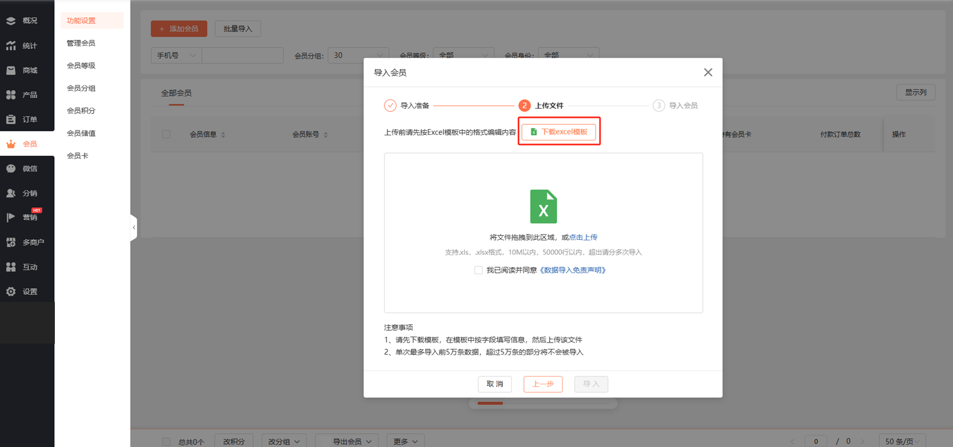
Task: Click the 显示列 button
Action: pyautogui.click(x=915, y=92)
